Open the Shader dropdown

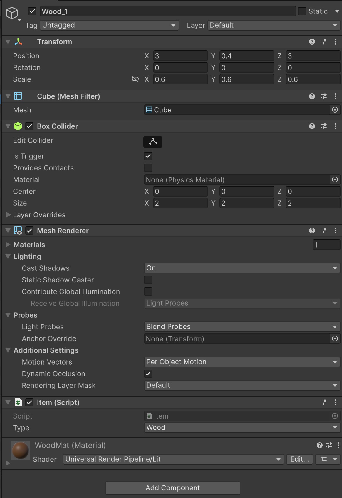tap(173, 459)
